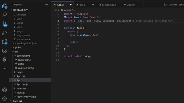
Task: Click the 'export default App;' line
Action: (77, 56)
